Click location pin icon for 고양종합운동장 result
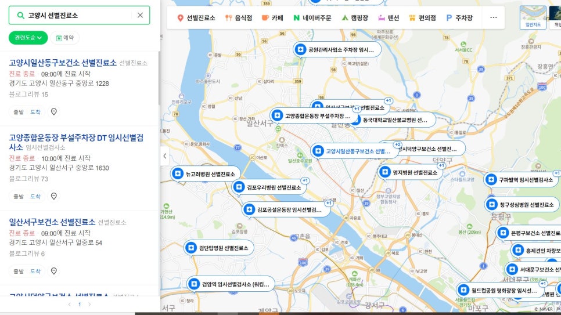 pyautogui.click(x=53, y=196)
